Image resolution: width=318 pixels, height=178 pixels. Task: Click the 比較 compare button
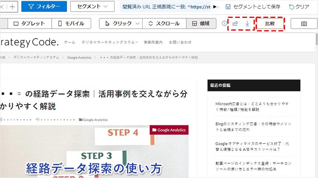point(270,24)
